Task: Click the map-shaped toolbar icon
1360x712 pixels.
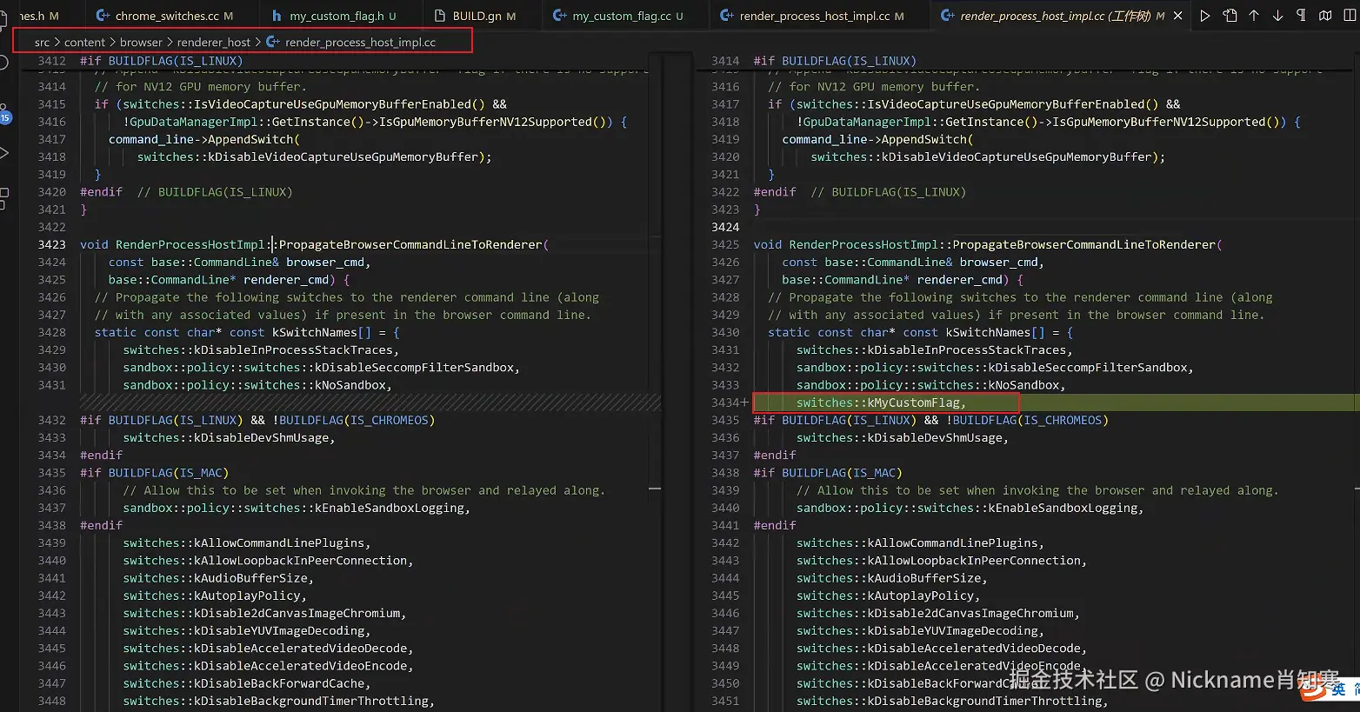Action: [x=1325, y=16]
